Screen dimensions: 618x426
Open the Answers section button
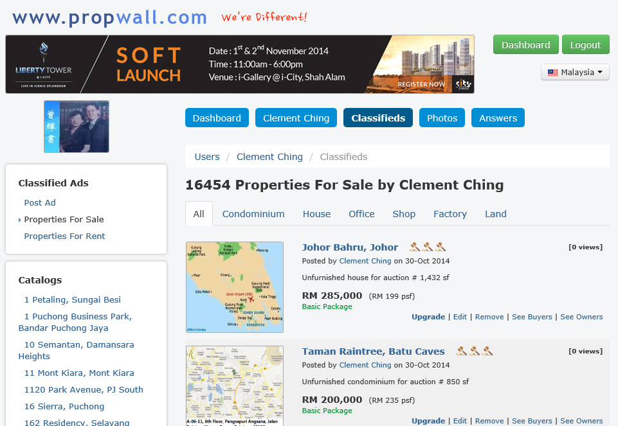tap(498, 118)
